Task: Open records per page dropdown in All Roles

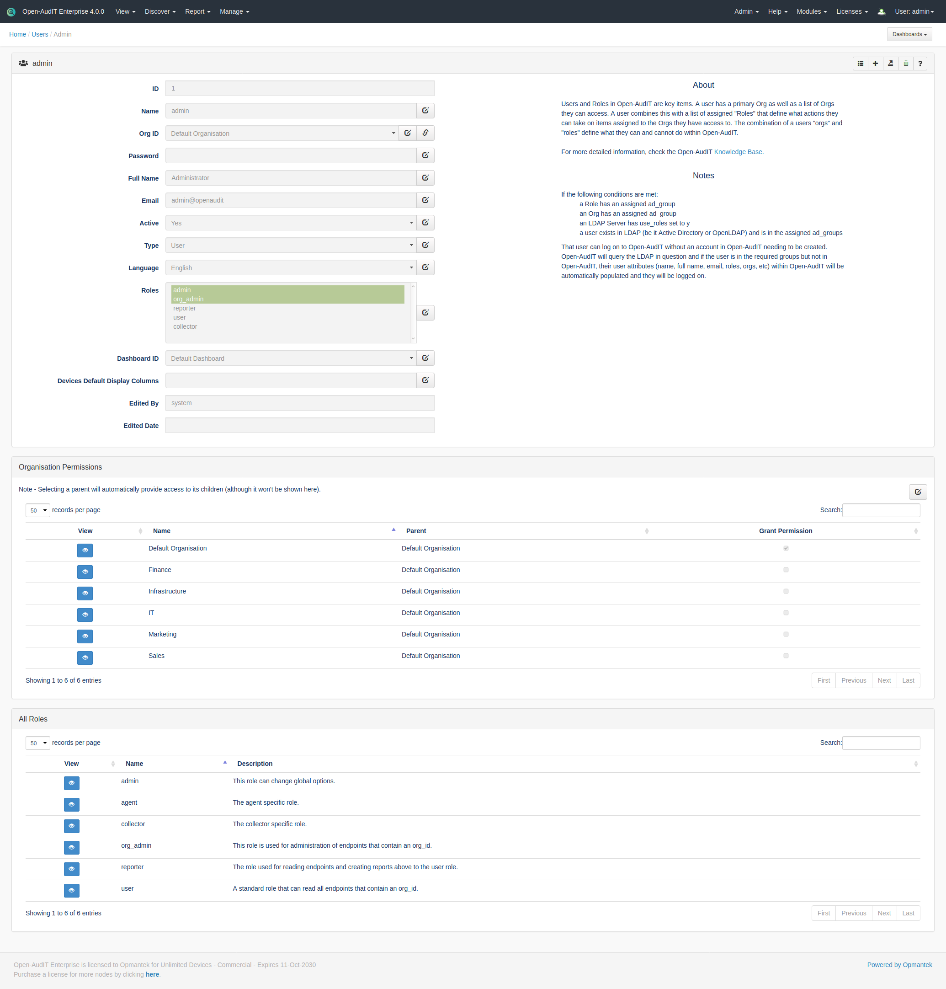Action: 38,743
